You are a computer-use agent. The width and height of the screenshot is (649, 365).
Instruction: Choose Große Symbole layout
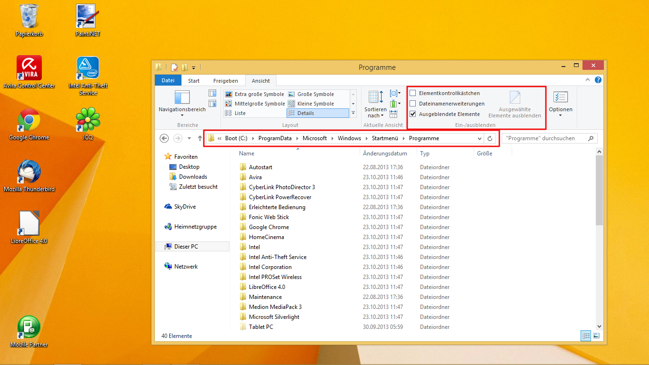pos(311,94)
